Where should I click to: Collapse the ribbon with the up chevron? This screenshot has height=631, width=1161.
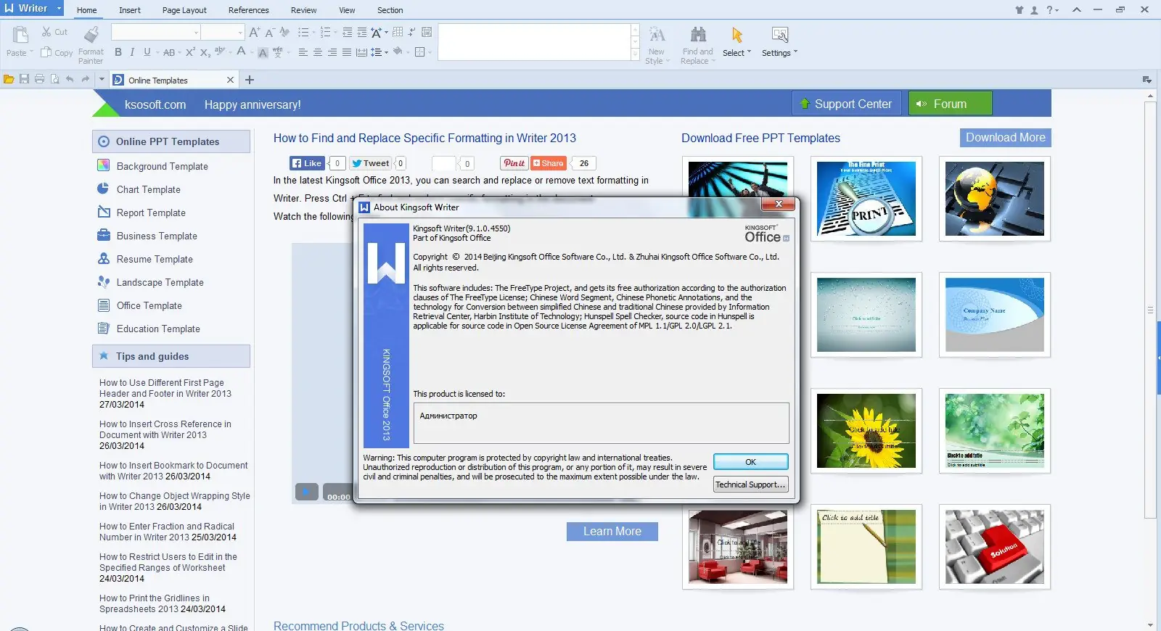pyautogui.click(x=1077, y=9)
